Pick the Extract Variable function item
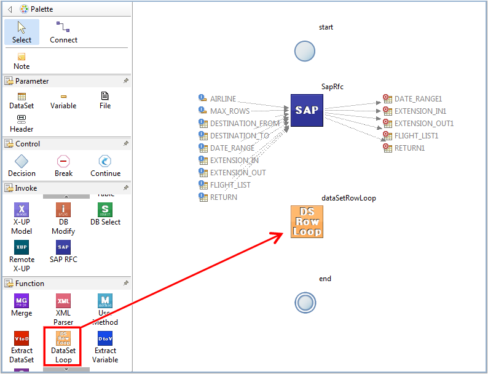The width and height of the screenshot is (488, 374). pos(105,347)
